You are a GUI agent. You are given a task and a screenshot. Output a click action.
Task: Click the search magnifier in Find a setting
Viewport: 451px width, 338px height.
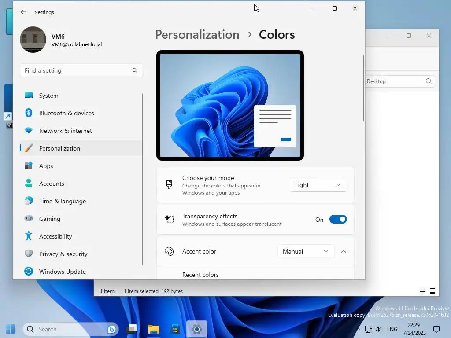135,70
